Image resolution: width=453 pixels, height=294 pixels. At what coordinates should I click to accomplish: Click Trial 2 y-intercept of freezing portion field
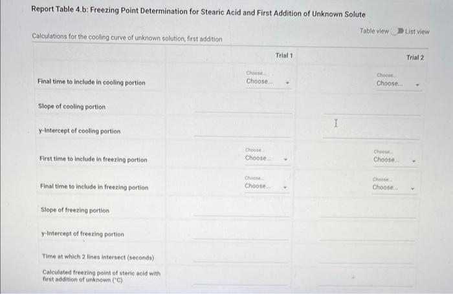pos(371,235)
